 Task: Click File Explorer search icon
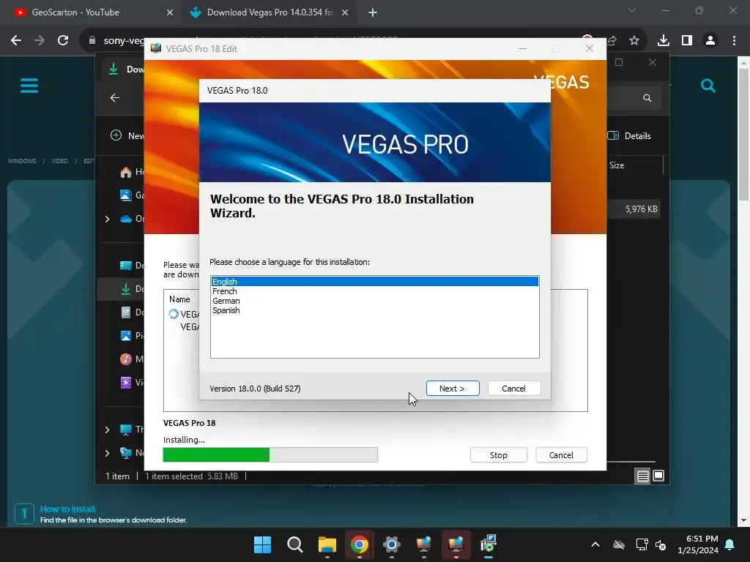pyautogui.click(x=647, y=98)
